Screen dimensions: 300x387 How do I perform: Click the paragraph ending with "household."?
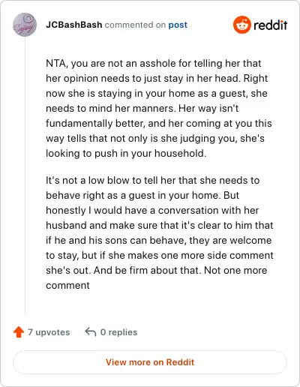[x=159, y=108]
